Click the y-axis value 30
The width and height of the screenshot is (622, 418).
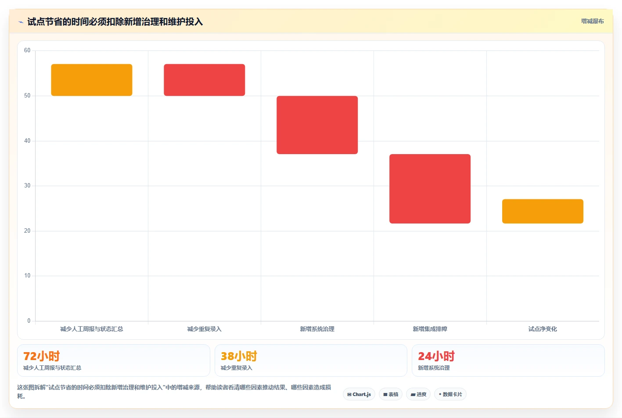tap(27, 186)
